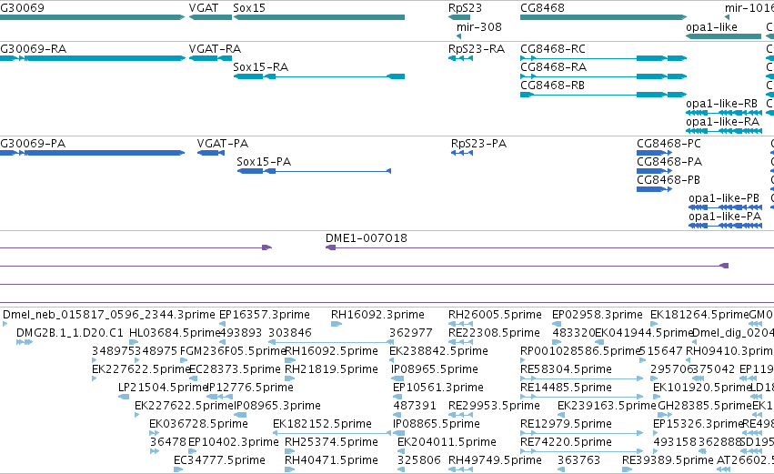
Task: Click the opa1-like-RA transcript label
Action: 723,122
